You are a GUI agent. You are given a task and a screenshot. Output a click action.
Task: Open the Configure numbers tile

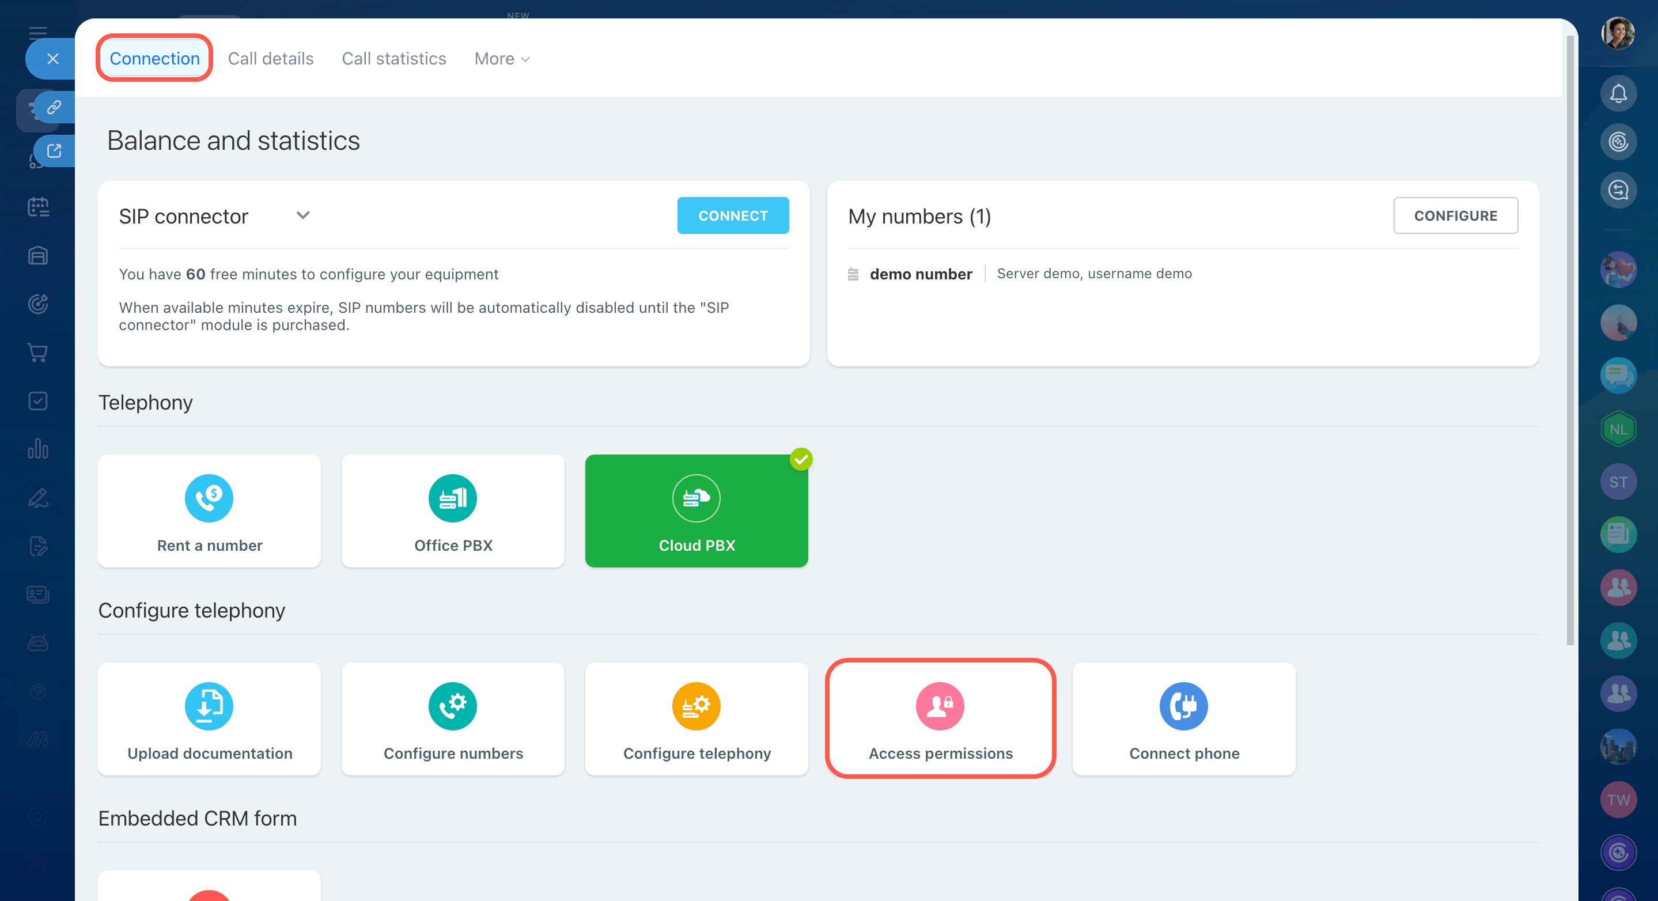click(x=452, y=719)
